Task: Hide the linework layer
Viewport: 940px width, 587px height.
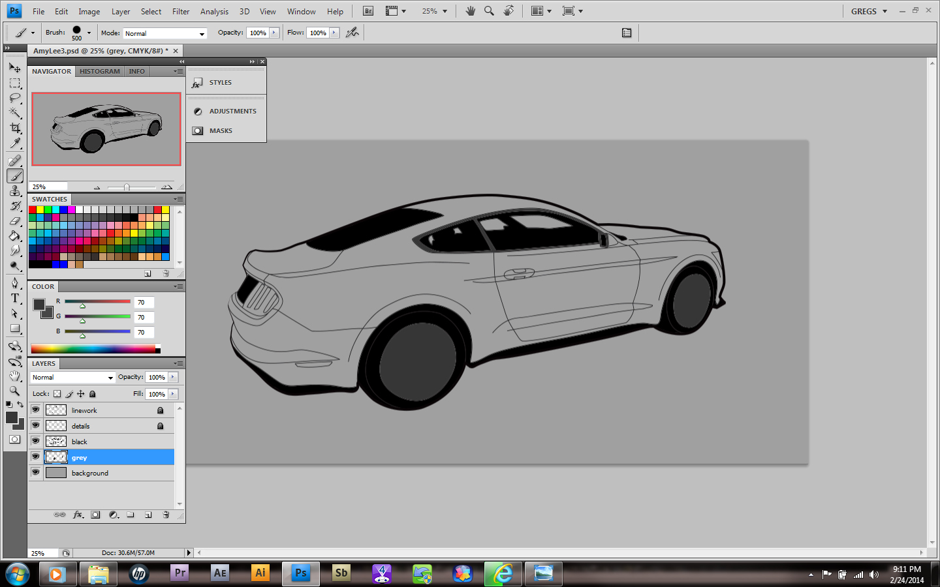Action: click(x=36, y=410)
